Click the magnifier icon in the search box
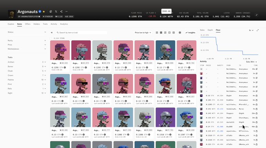Screen dimensions: 266x148 pos(58,32)
